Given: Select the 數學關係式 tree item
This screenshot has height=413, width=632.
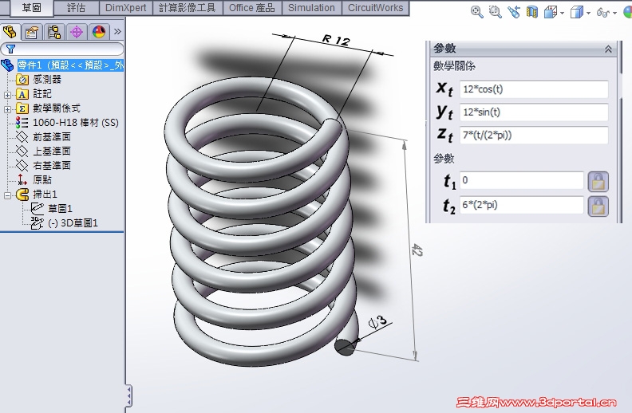Looking at the screenshot, I should coord(57,108).
